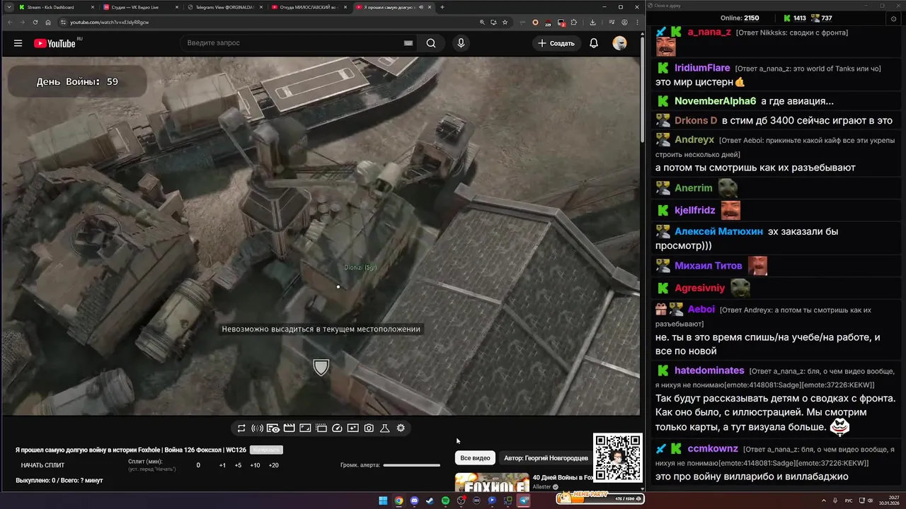Click the Chrome home button
The height and width of the screenshot is (509, 906).
pyautogui.click(x=48, y=22)
